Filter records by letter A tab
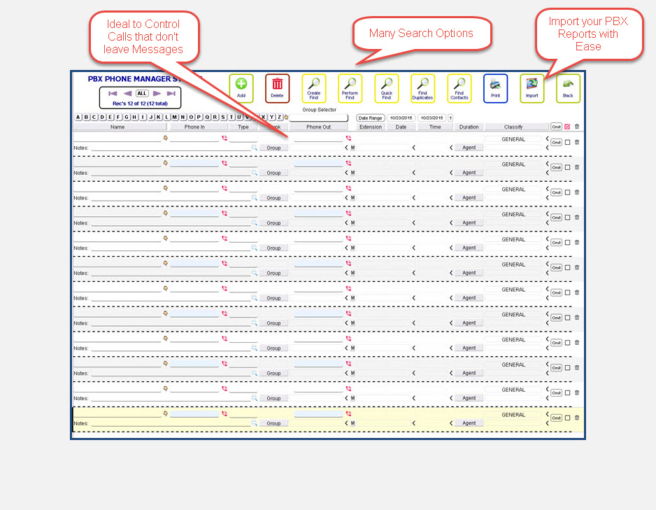 tap(78, 118)
